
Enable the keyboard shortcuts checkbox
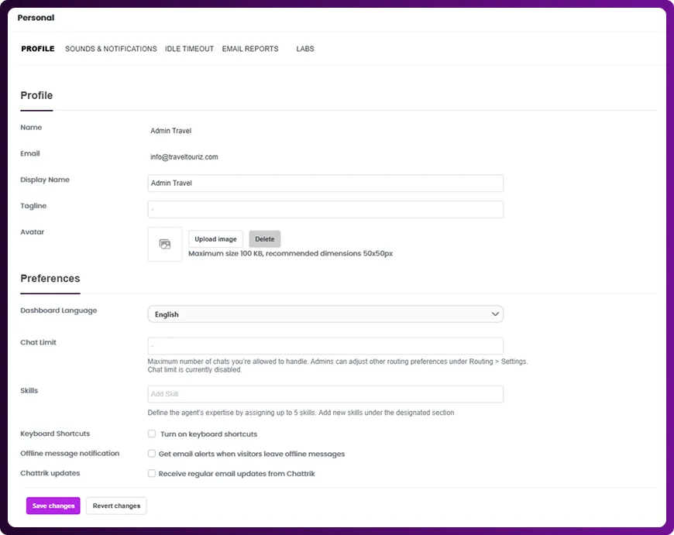click(x=152, y=434)
